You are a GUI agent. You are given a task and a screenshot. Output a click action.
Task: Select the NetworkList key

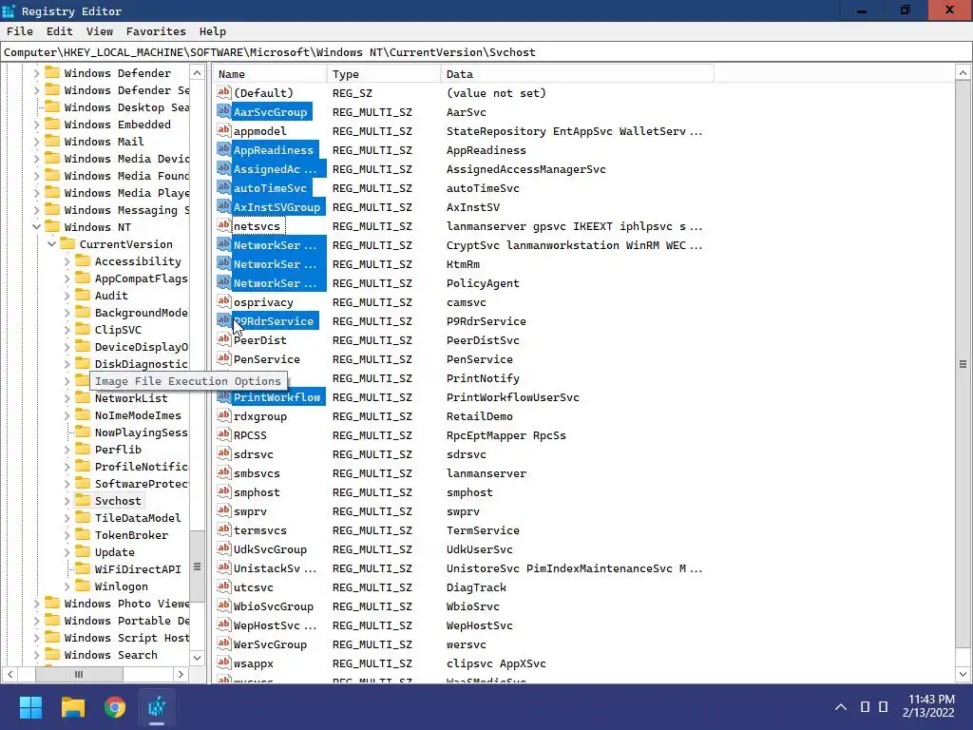[x=131, y=398]
